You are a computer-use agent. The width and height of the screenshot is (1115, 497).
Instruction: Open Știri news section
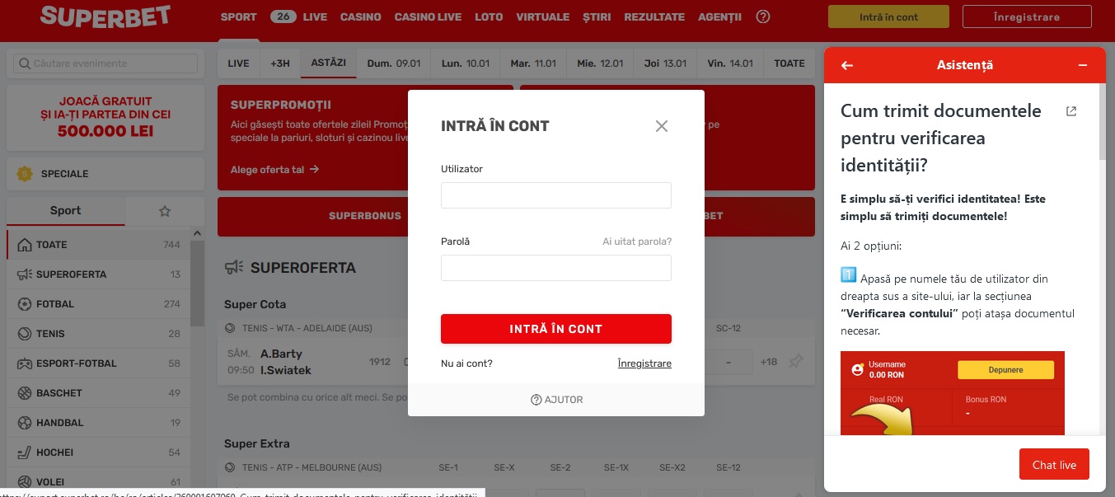tap(597, 16)
